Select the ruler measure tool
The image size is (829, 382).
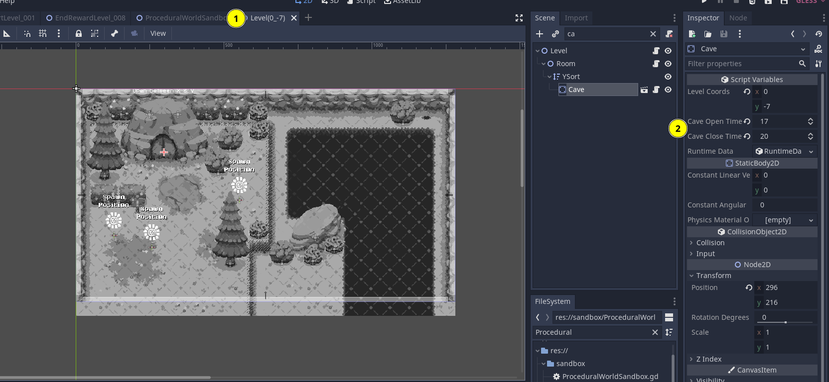click(x=6, y=33)
